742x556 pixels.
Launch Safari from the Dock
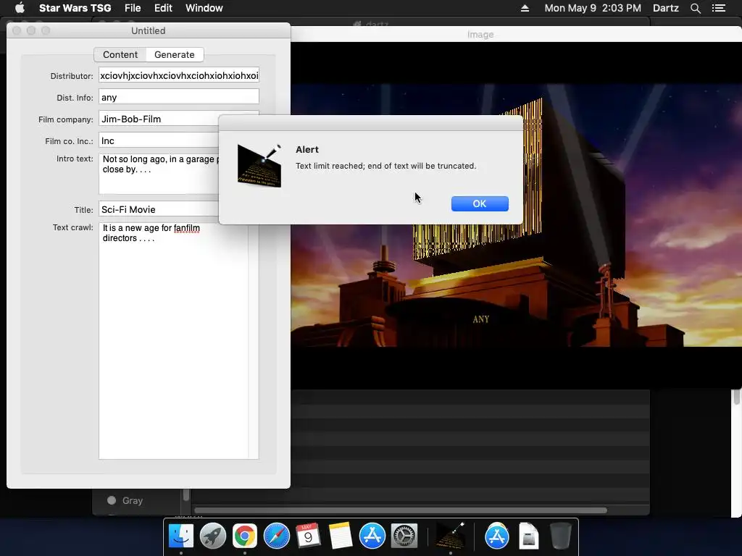(x=276, y=536)
